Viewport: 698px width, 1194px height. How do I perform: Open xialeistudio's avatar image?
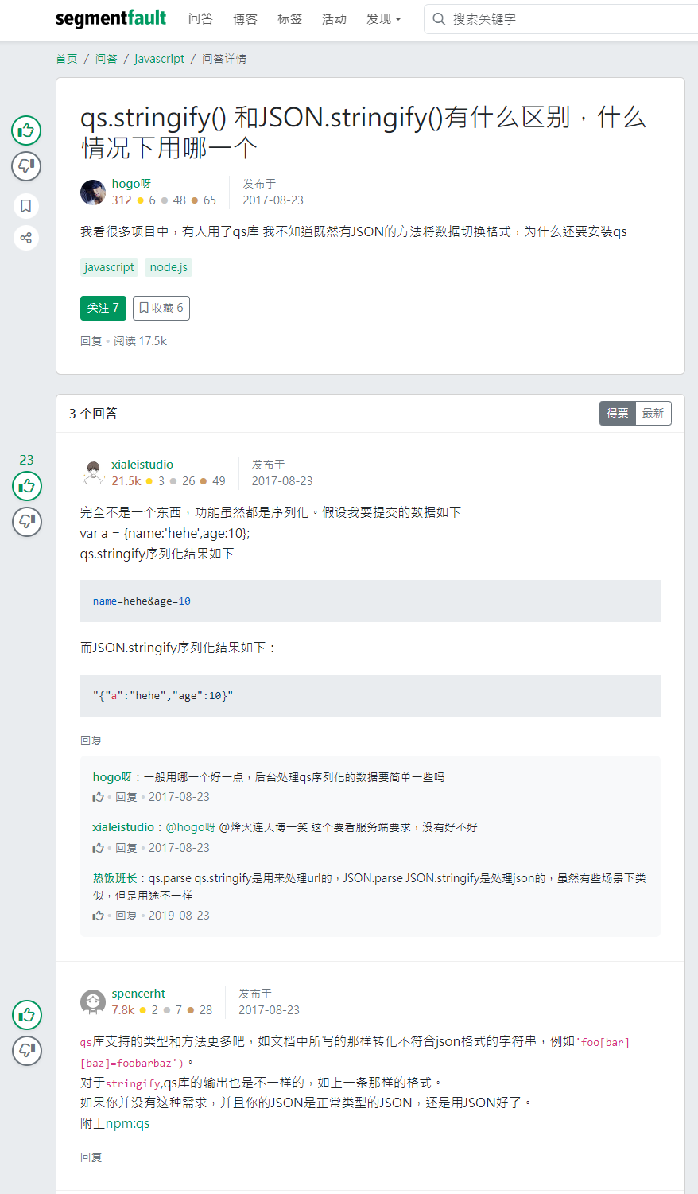[x=93, y=473]
